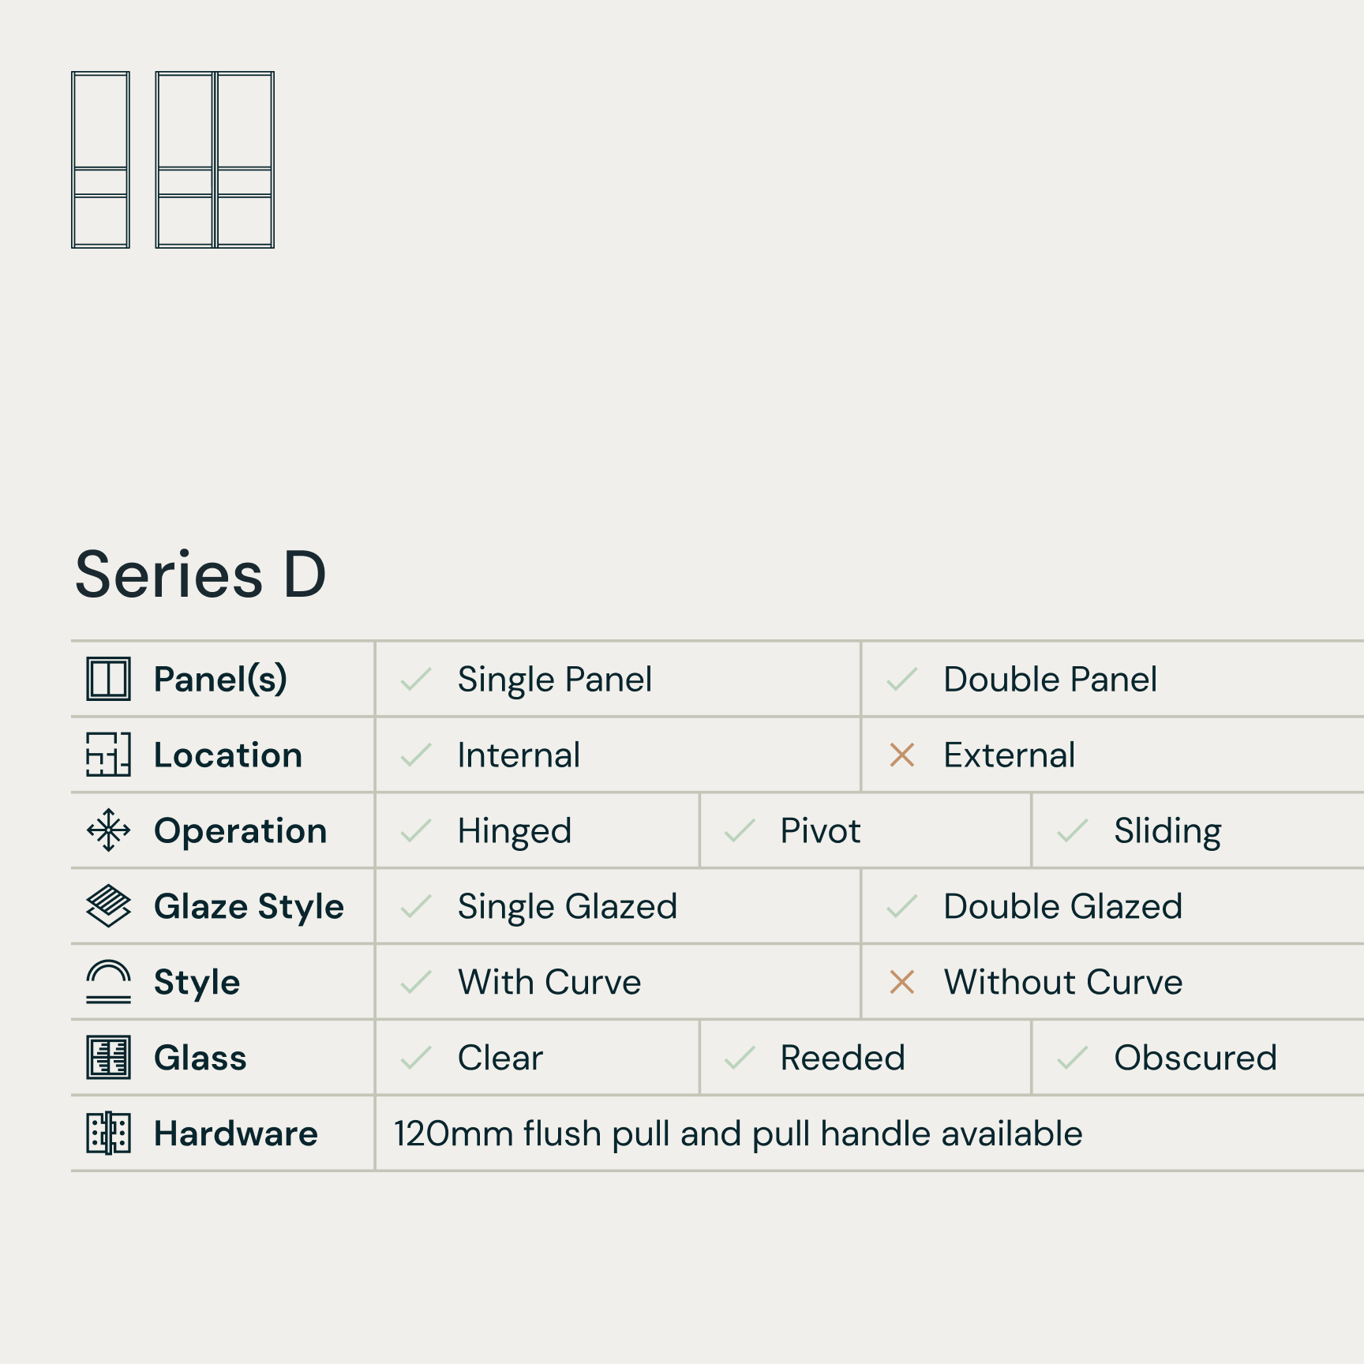Click the Glass pane icon
This screenshot has height=1364, width=1364.
(x=108, y=1057)
